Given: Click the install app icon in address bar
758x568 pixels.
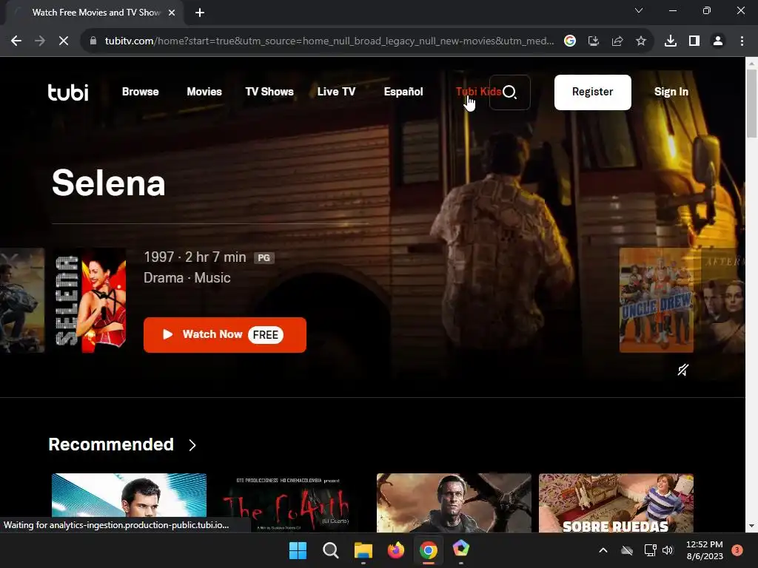Looking at the screenshot, I should pos(594,41).
